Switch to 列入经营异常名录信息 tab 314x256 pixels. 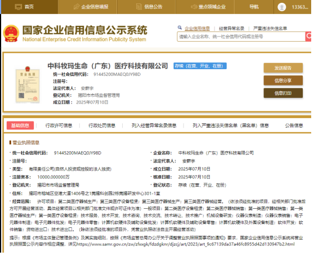[x=154, y=125]
